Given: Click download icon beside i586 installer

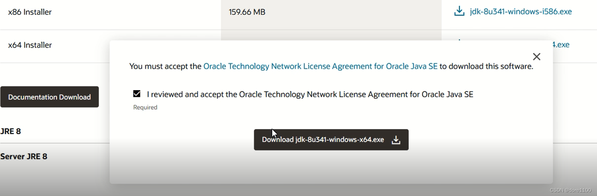Looking at the screenshot, I should (459, 11).
